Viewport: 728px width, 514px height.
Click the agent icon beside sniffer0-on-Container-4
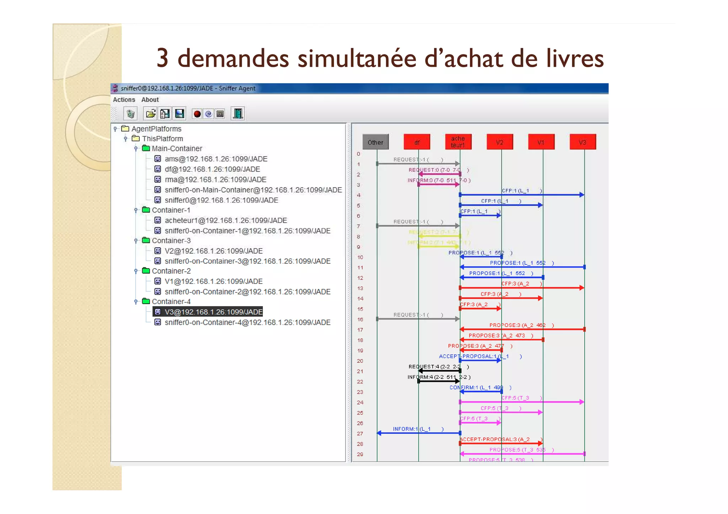157,322
